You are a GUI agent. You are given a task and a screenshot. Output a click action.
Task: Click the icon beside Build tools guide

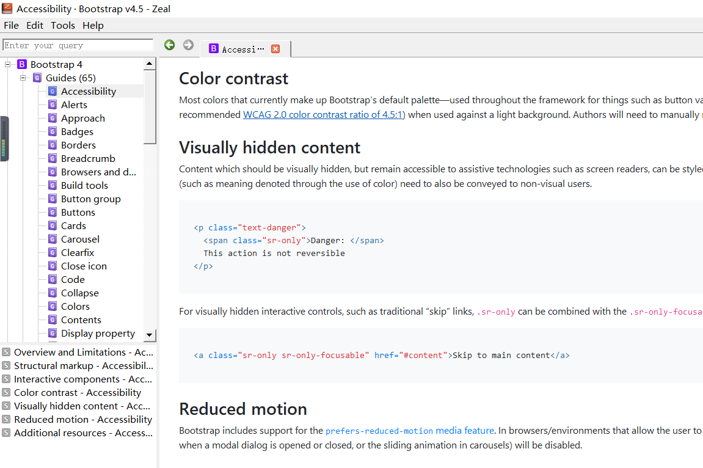pyautogui.click(x=53, y=185)
